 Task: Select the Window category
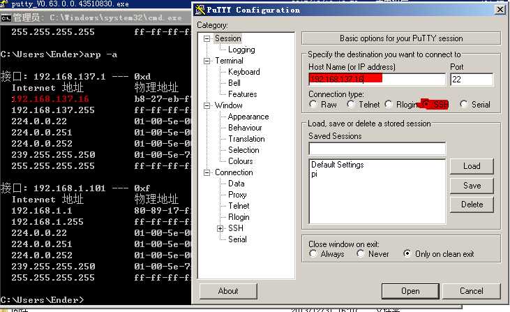point(229,105)
